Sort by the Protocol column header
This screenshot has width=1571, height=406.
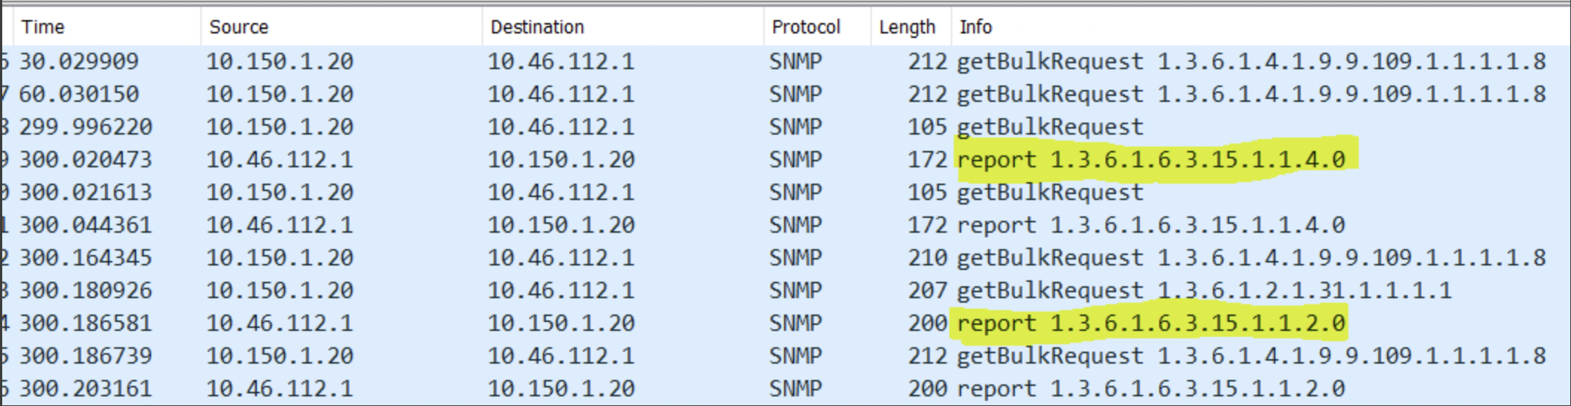pyautogui.click(x=806, y=28)
